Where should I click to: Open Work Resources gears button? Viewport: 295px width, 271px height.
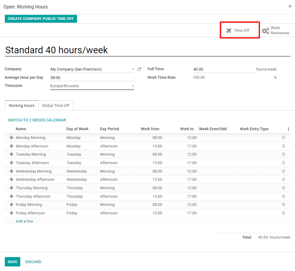click(275, 30)
